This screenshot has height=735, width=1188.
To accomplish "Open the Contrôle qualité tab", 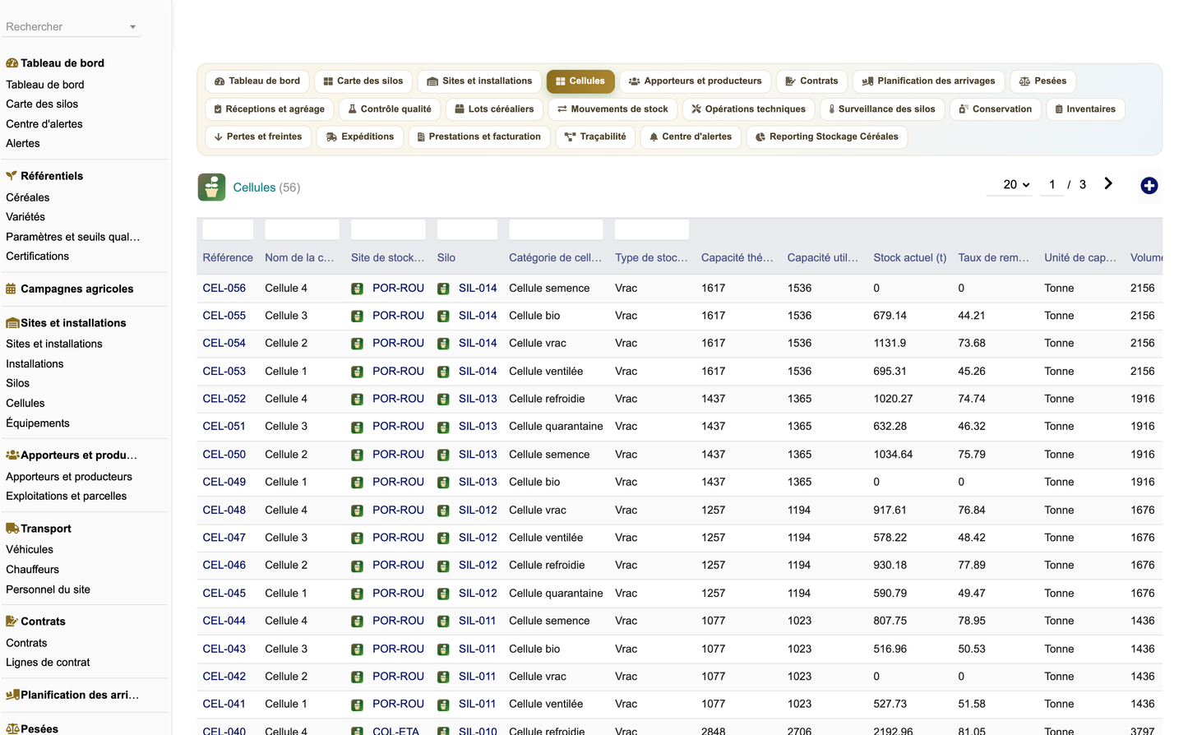I will pyautogui.click(x=389, y=109).
